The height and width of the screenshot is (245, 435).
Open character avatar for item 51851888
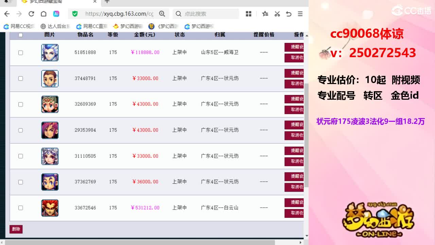coord(50,53)
